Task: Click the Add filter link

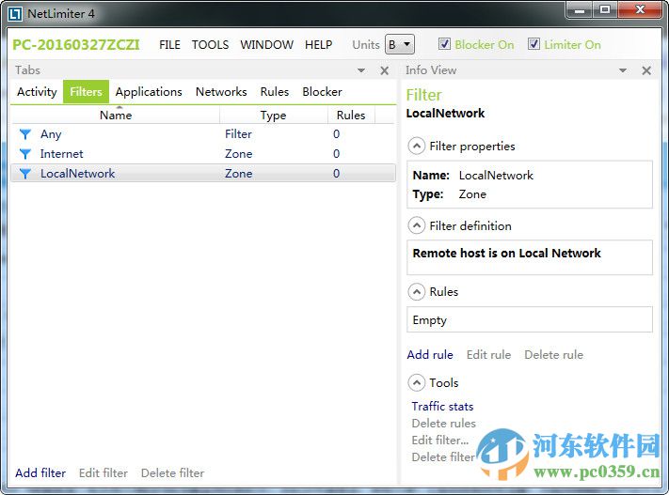Action: click(40, 472)
